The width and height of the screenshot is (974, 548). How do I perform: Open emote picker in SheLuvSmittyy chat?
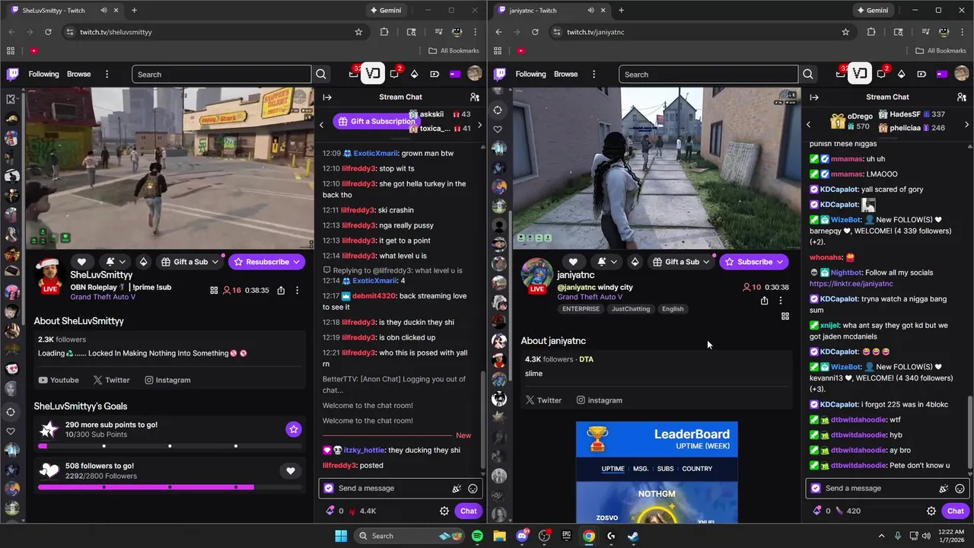coord(473,489)
